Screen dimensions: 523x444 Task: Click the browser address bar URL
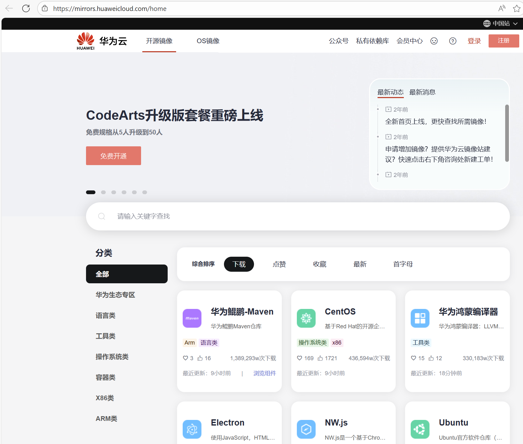pos(110,8)
